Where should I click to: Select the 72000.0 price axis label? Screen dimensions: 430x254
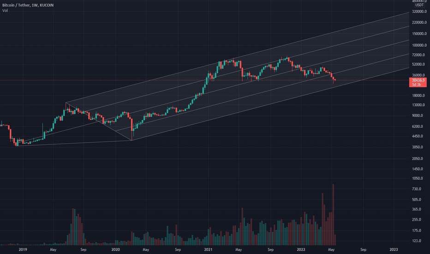418,55
